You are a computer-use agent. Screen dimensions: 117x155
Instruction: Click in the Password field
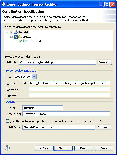pos(69,95)
